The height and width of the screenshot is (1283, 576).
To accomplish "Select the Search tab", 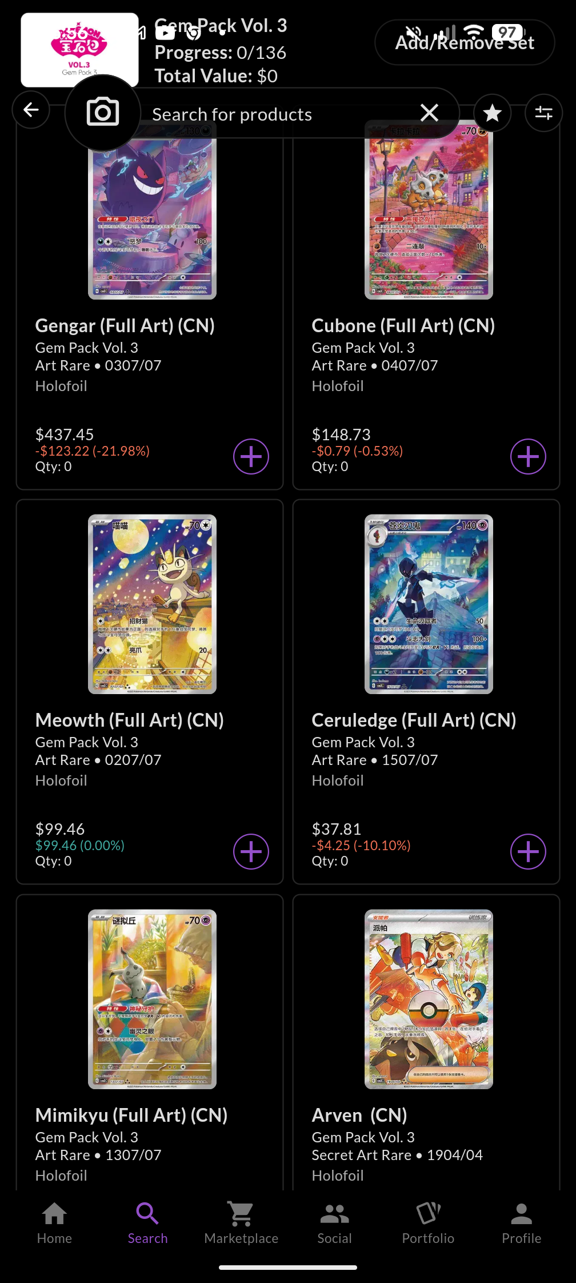I will point(147,1223).
